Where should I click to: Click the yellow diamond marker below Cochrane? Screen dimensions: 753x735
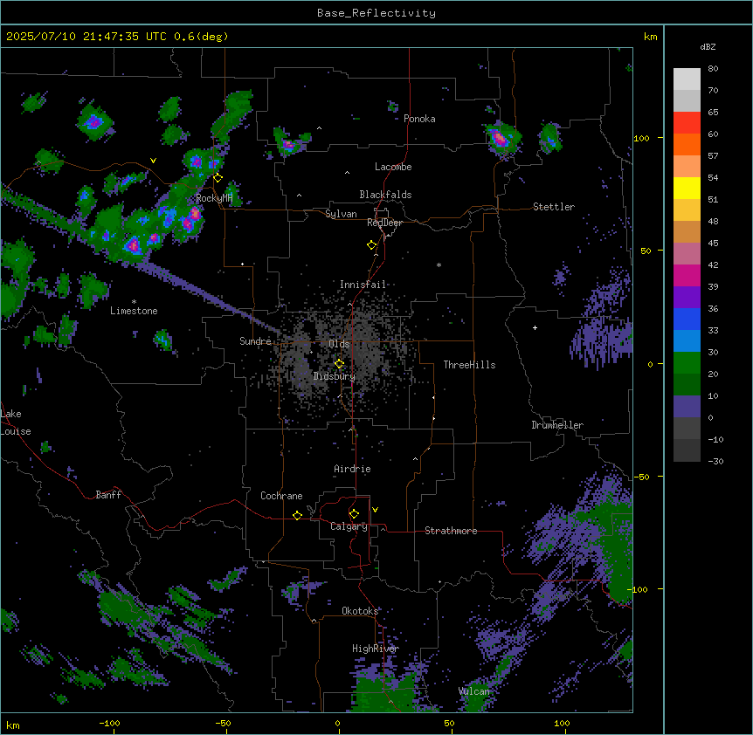point(297,515)
